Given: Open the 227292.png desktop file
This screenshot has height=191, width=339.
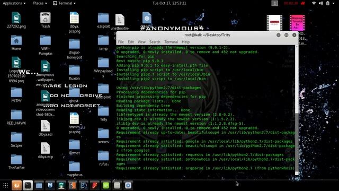Looking at the screenshot, I should tap(16, 20).
